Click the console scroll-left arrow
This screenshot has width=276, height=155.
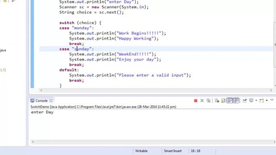point(32,142)
